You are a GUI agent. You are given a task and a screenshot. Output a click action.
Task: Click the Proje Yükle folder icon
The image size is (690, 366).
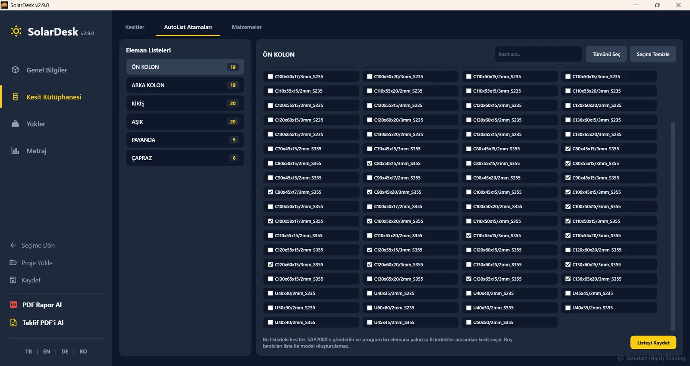[13, 263]
